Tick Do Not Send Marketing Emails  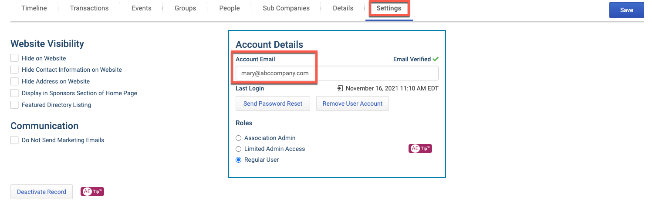pos(14,140)
